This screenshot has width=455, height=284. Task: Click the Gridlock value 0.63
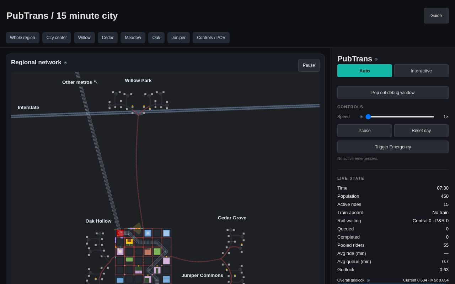pos(444,270)
